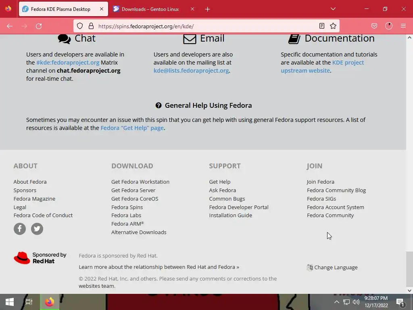Screen dimensions: 413x310
Task: Open the notification center icon
Action: pos(400,302)
